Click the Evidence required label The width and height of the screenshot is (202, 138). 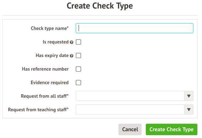49,83
